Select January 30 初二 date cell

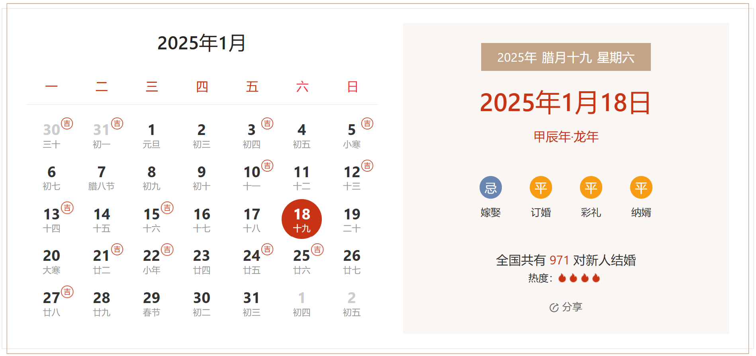pyautogui.click(x=202, y=304)
